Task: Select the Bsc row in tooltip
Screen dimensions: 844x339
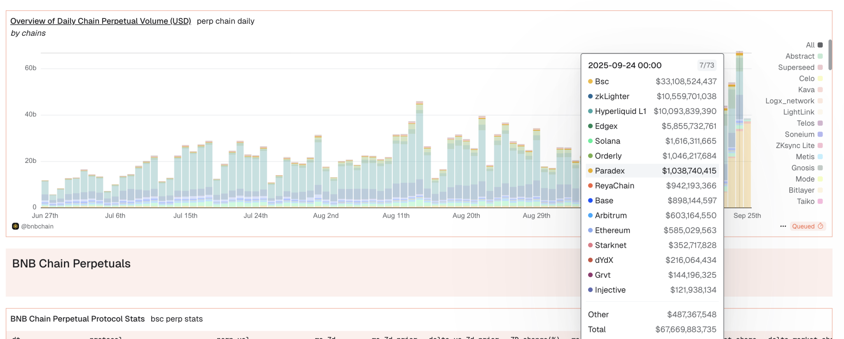Action: (x=652, y=81)
